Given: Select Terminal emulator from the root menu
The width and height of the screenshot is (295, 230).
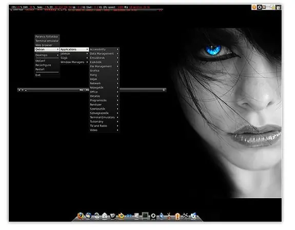Looking at the screenshot, I should (47, 41).
